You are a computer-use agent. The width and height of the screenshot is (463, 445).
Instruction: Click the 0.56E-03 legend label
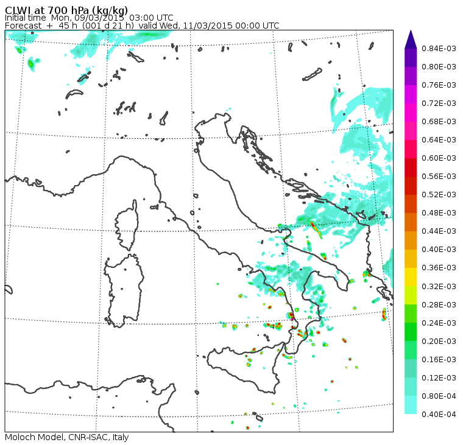coord(439,177)
